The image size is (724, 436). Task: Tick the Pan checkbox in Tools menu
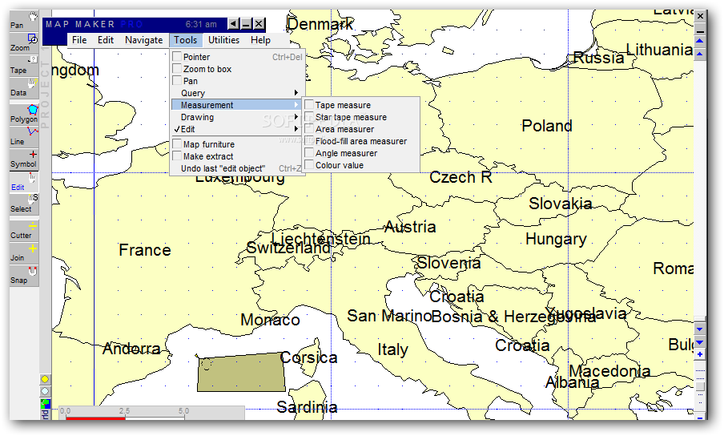click(177, 80)
